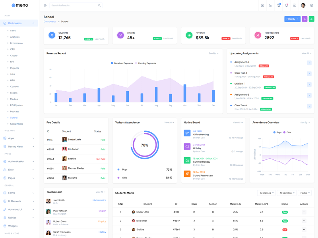
Task: Click the shopping cart icon in header
Action: (278, 6)
